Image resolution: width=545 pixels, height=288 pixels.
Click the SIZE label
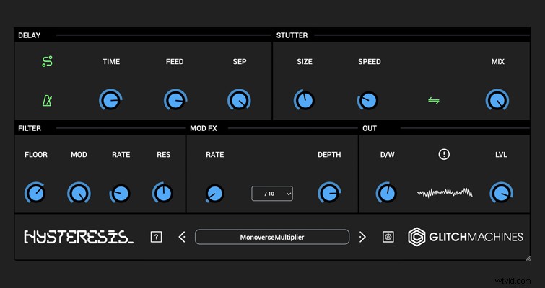pyautogui.click(x=305, y=62)
